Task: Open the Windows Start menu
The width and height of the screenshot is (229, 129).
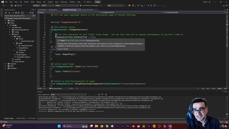Action: [59, 126]
